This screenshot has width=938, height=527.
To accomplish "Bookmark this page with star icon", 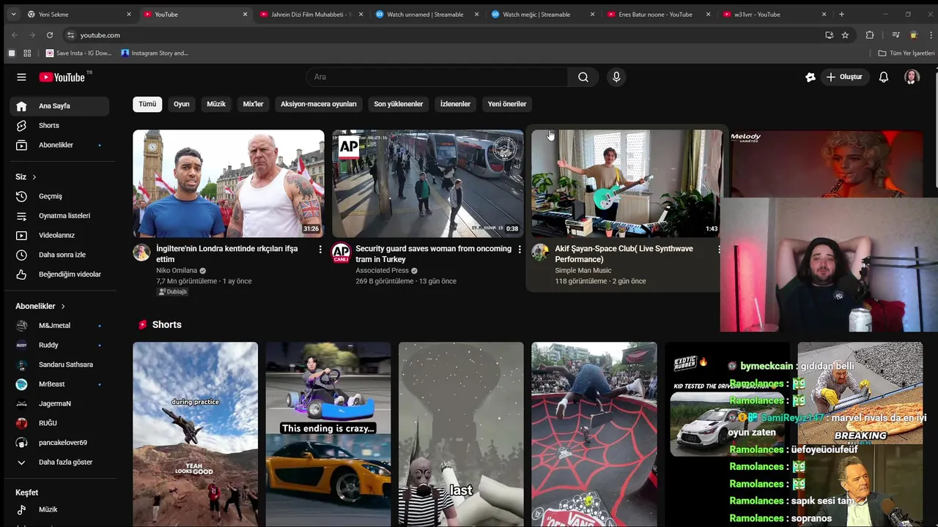I will [x=845, y=35].
